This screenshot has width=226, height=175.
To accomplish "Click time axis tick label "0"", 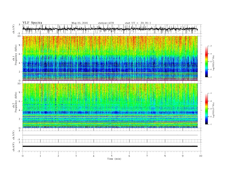I will click(x=23, y=156).
